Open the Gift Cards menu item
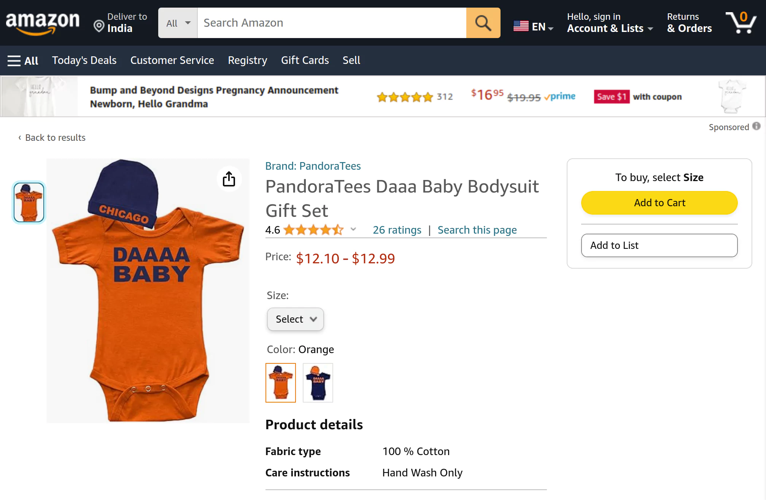 (x=305, y=60)
